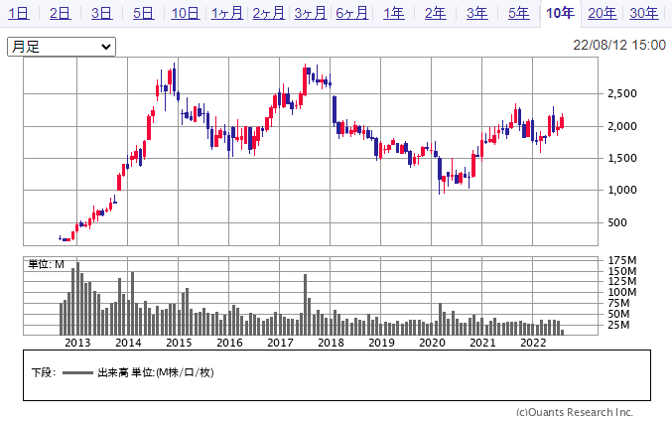672x423 pixels.
Task: Click the 500 price axis label
Action: coord(617,222)
